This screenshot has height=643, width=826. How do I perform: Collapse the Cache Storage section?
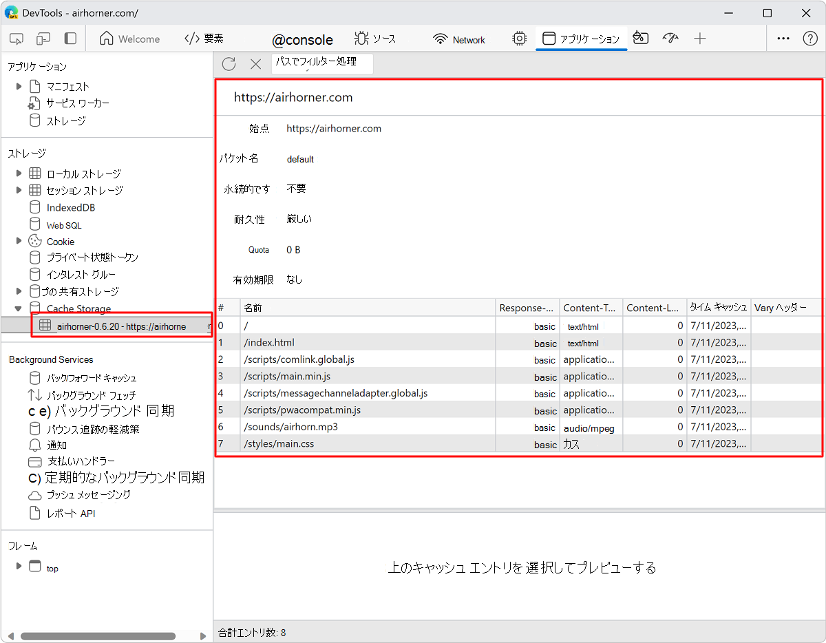coord(19,308)
